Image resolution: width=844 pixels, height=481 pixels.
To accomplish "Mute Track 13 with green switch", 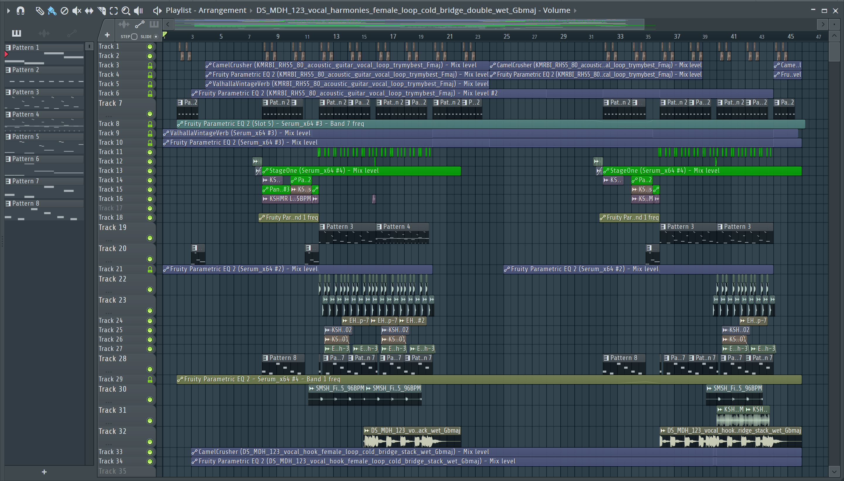I will point(150,171).
